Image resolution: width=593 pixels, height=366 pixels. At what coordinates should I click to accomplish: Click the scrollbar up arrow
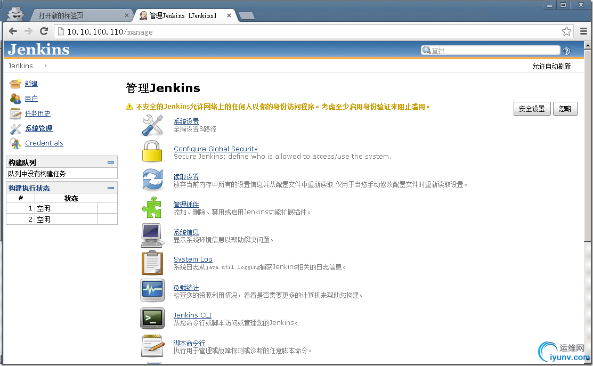tap(587, 45)
